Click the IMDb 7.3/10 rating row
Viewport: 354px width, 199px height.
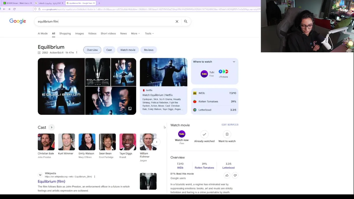point(215,93)
